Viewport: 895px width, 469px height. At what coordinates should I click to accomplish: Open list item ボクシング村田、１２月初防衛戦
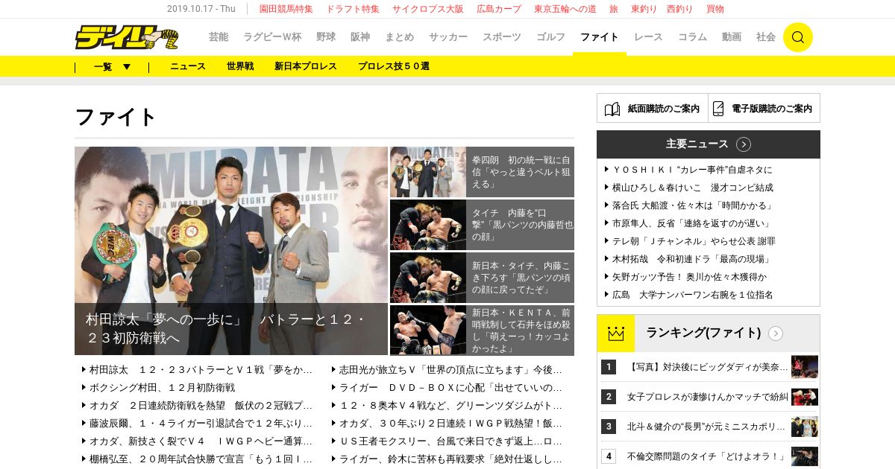point(162,387)
